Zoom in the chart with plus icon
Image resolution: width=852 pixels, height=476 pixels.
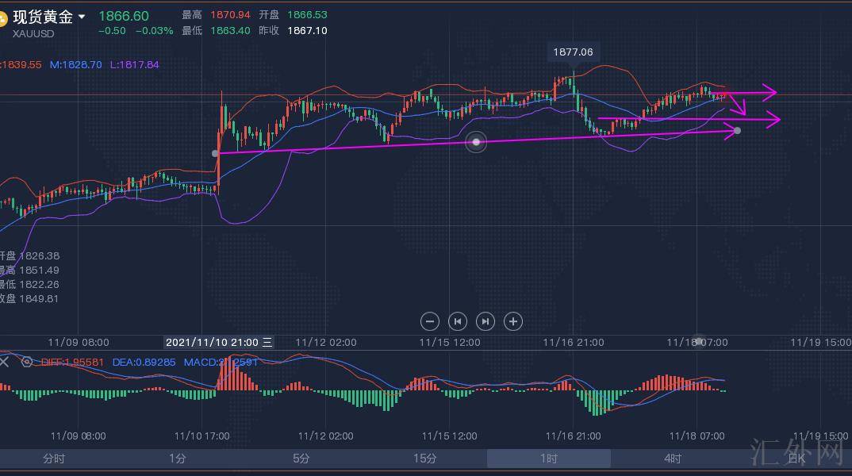513,321
